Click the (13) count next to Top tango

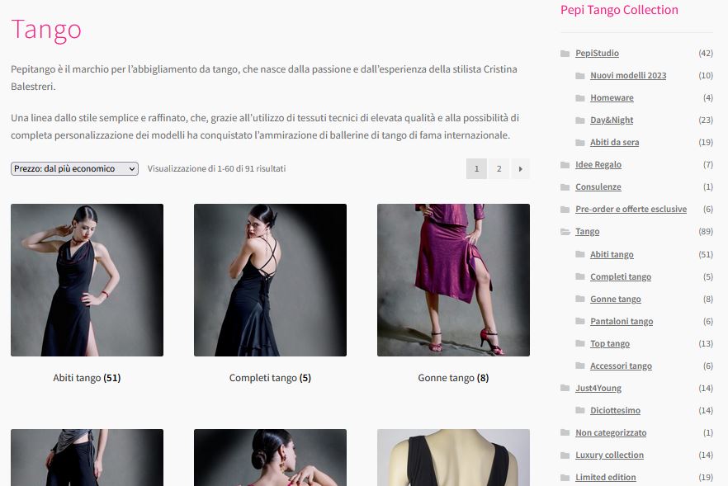point(706,343)
